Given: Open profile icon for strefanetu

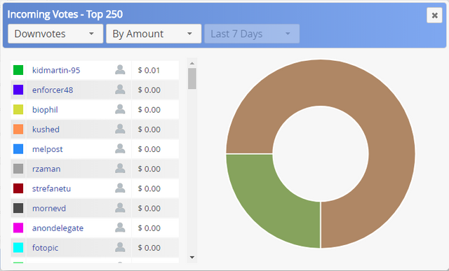Looking at the screenshot, I should pos(120,188).
